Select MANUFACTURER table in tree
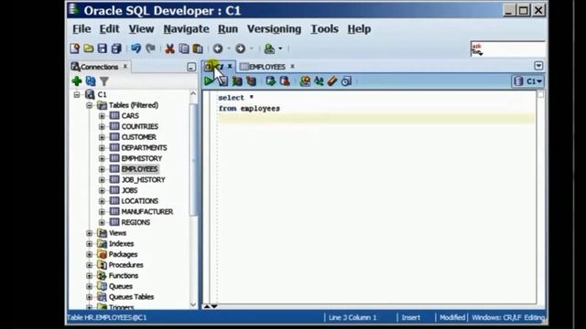Image resolution: width=586 pixels, height=329 pixels. click(147, 212)
